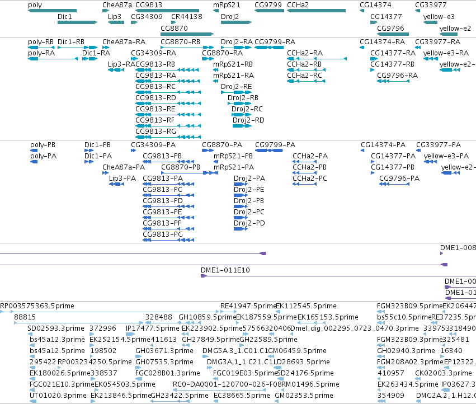Open the Dic1-RB transcript label
This screenshot has width=476, height=404.
pos(70,42)
